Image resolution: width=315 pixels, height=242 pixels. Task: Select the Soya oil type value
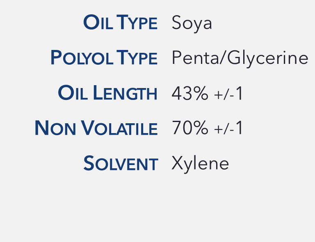click(x=192, y=23)
